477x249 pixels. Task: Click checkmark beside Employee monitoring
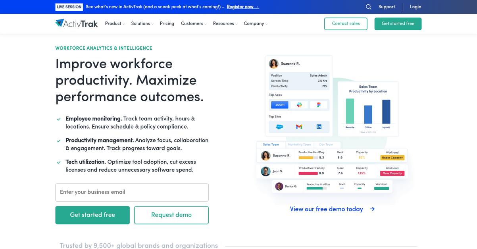click(x=59, y=119)
